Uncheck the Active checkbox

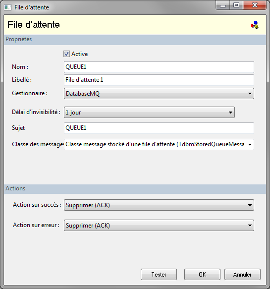tap(66, 54)
